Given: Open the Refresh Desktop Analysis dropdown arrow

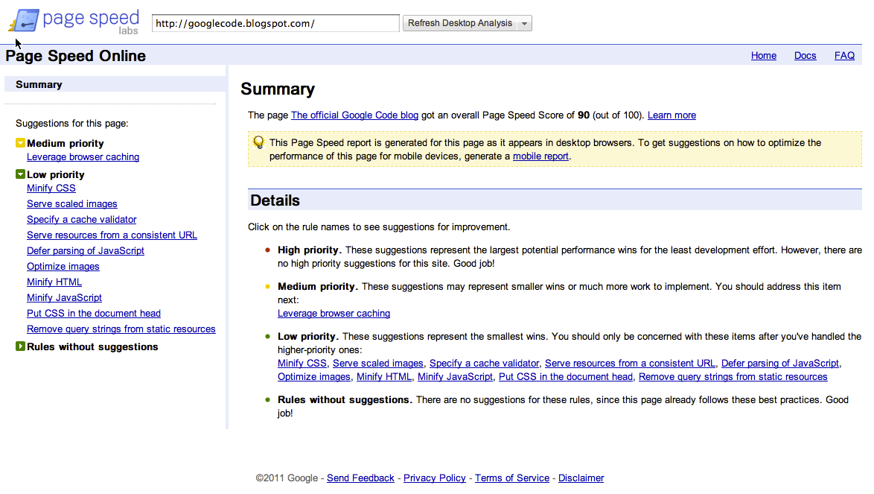Looking at the screenshot, I should 525,23.
